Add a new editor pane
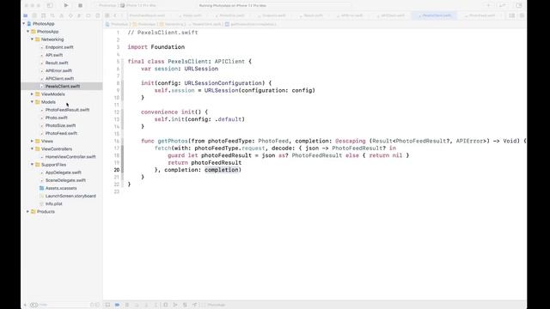 coord(522,15)
